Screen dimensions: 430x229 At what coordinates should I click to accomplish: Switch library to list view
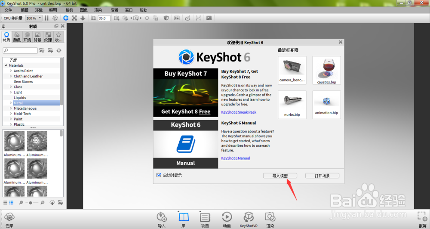[5, 203]
